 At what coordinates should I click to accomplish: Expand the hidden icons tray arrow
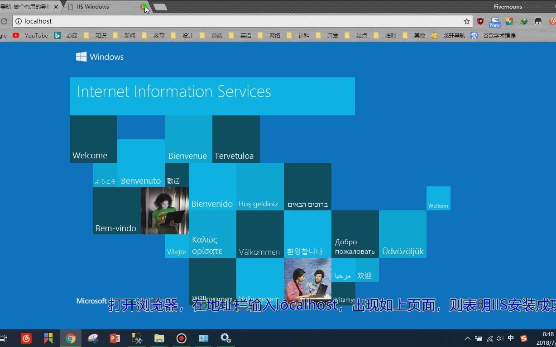468,338
